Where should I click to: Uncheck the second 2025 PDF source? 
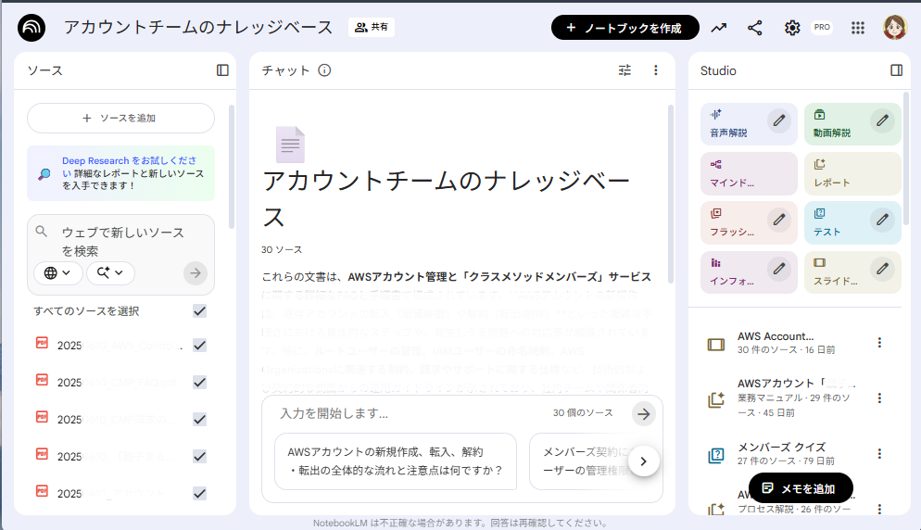200,383
